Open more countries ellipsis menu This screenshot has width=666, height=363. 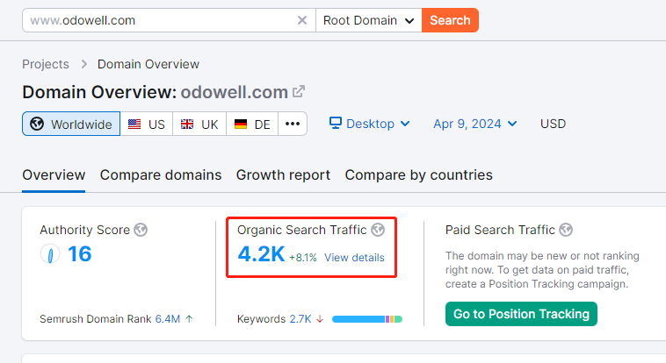[293, 124]
